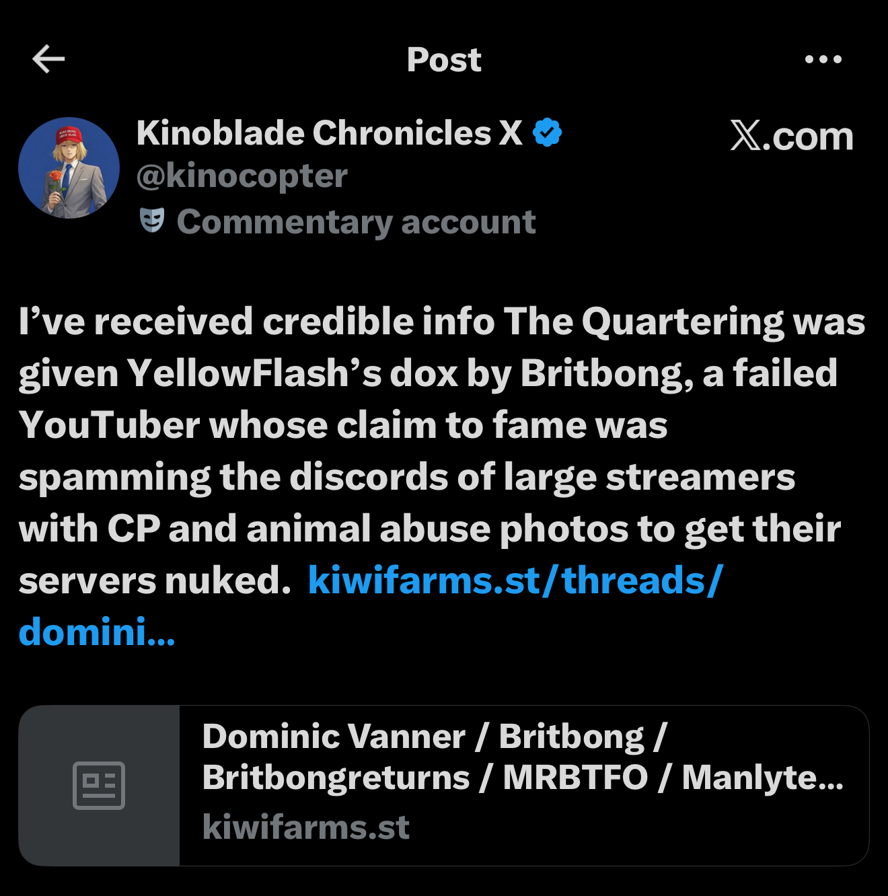Click the X.com logo text
888x896 pixels.
(792, 136)
